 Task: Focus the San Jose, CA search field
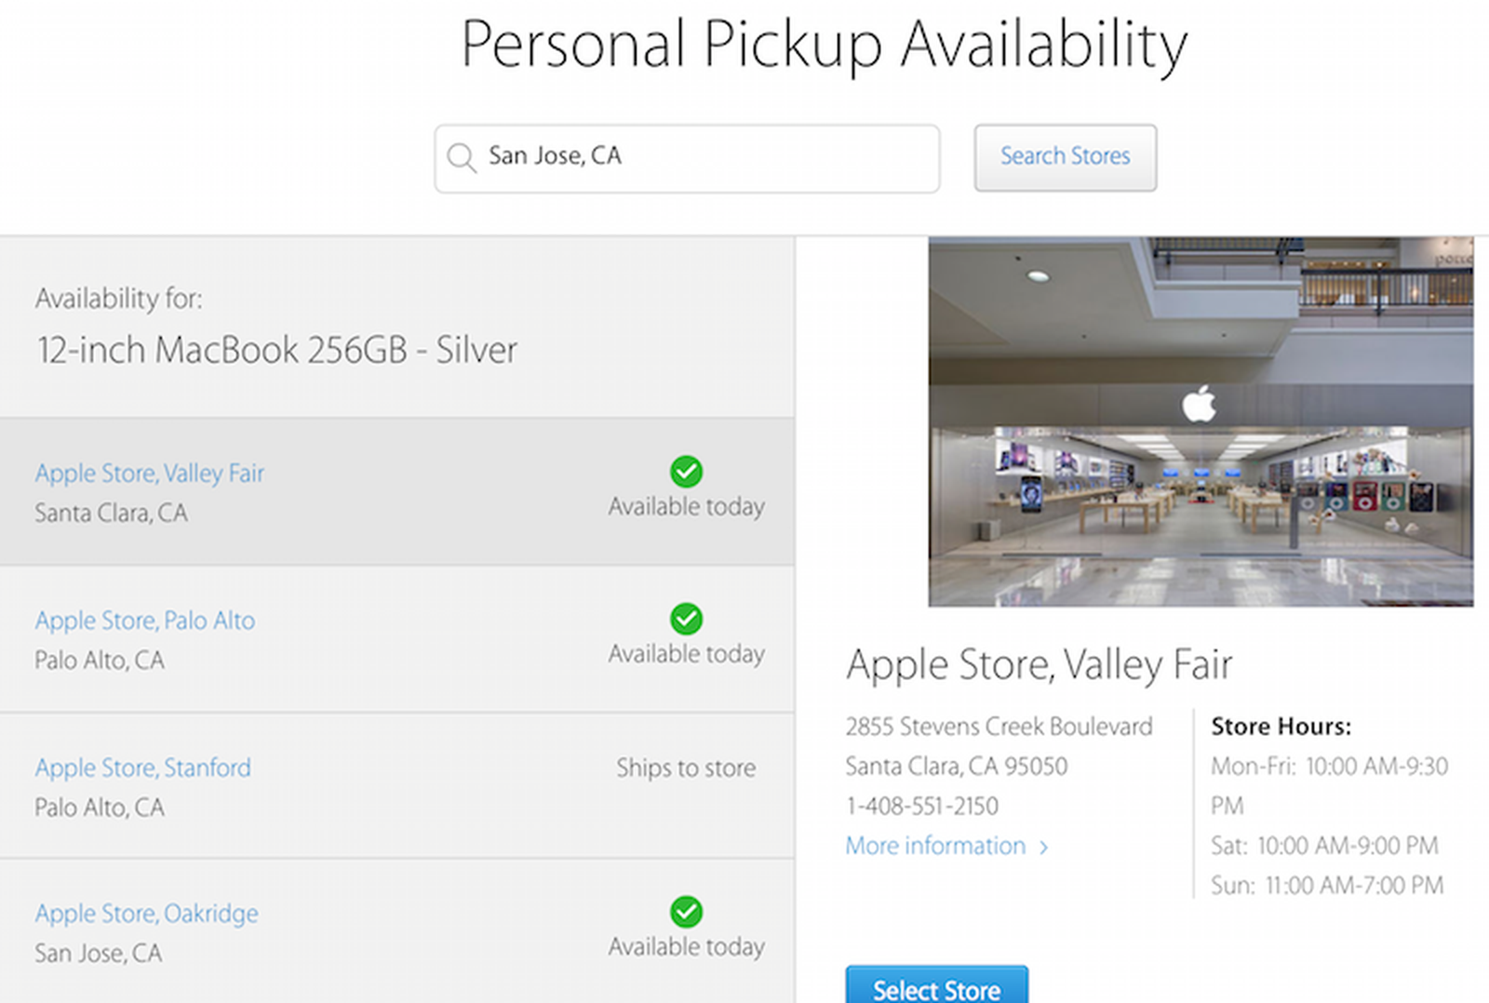pyautogui.click(x=707, y=157)
